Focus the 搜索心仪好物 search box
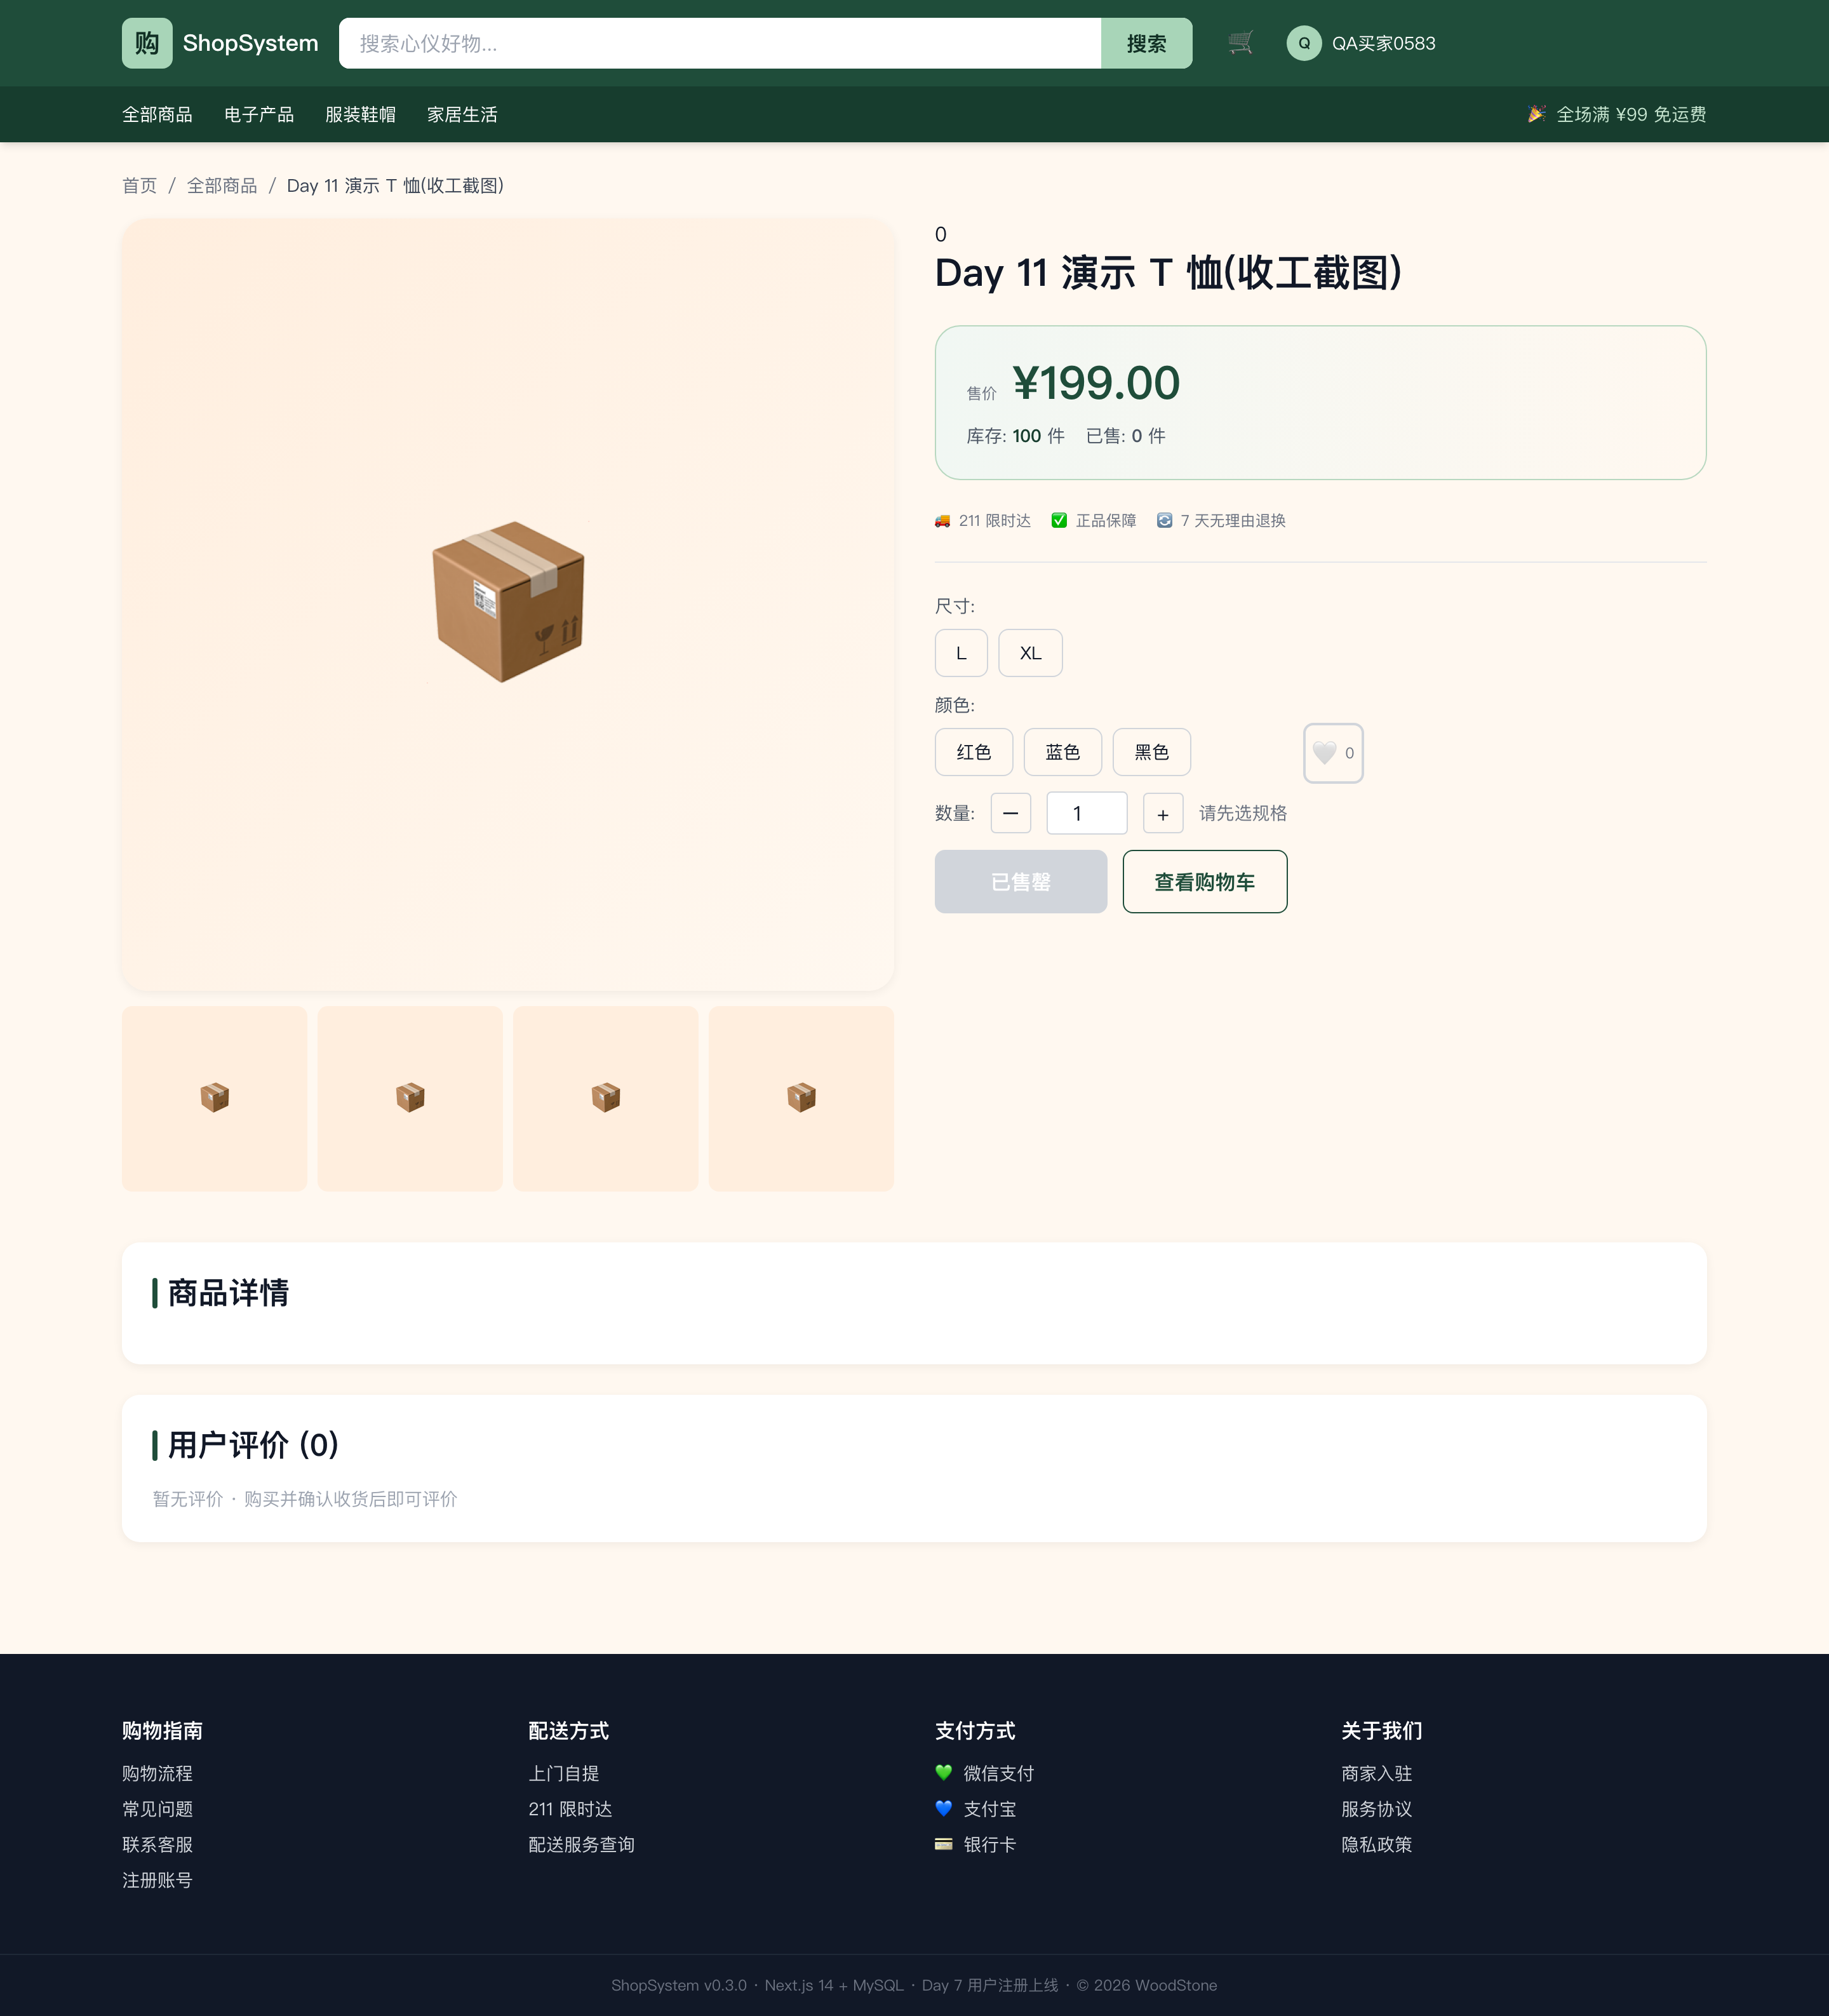Screen dimensions: 1829x2016 [720, 43]
